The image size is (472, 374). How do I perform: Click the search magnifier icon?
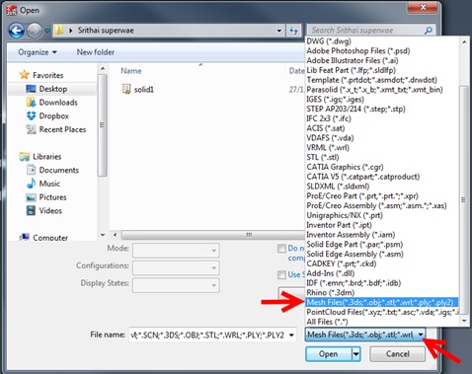[x=428, y=31]
